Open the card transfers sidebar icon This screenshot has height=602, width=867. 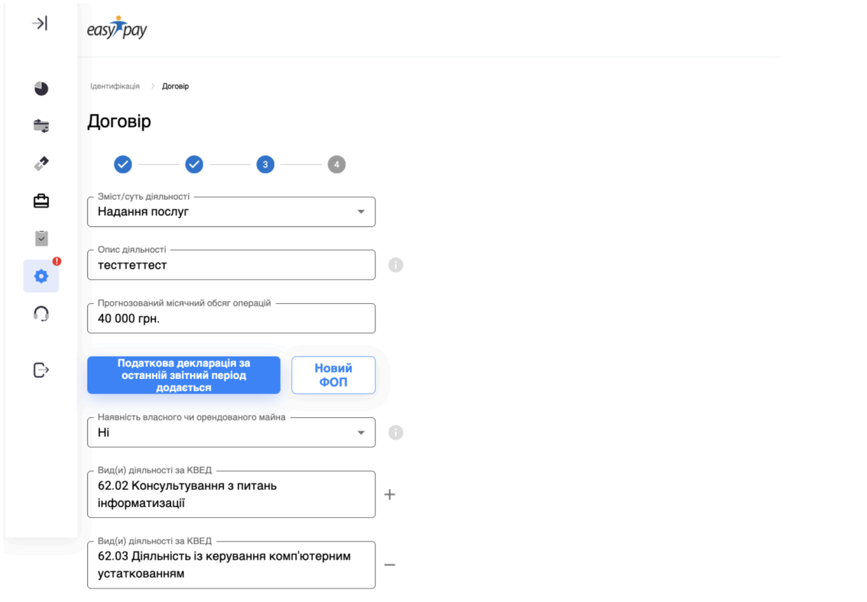(41, 126)
